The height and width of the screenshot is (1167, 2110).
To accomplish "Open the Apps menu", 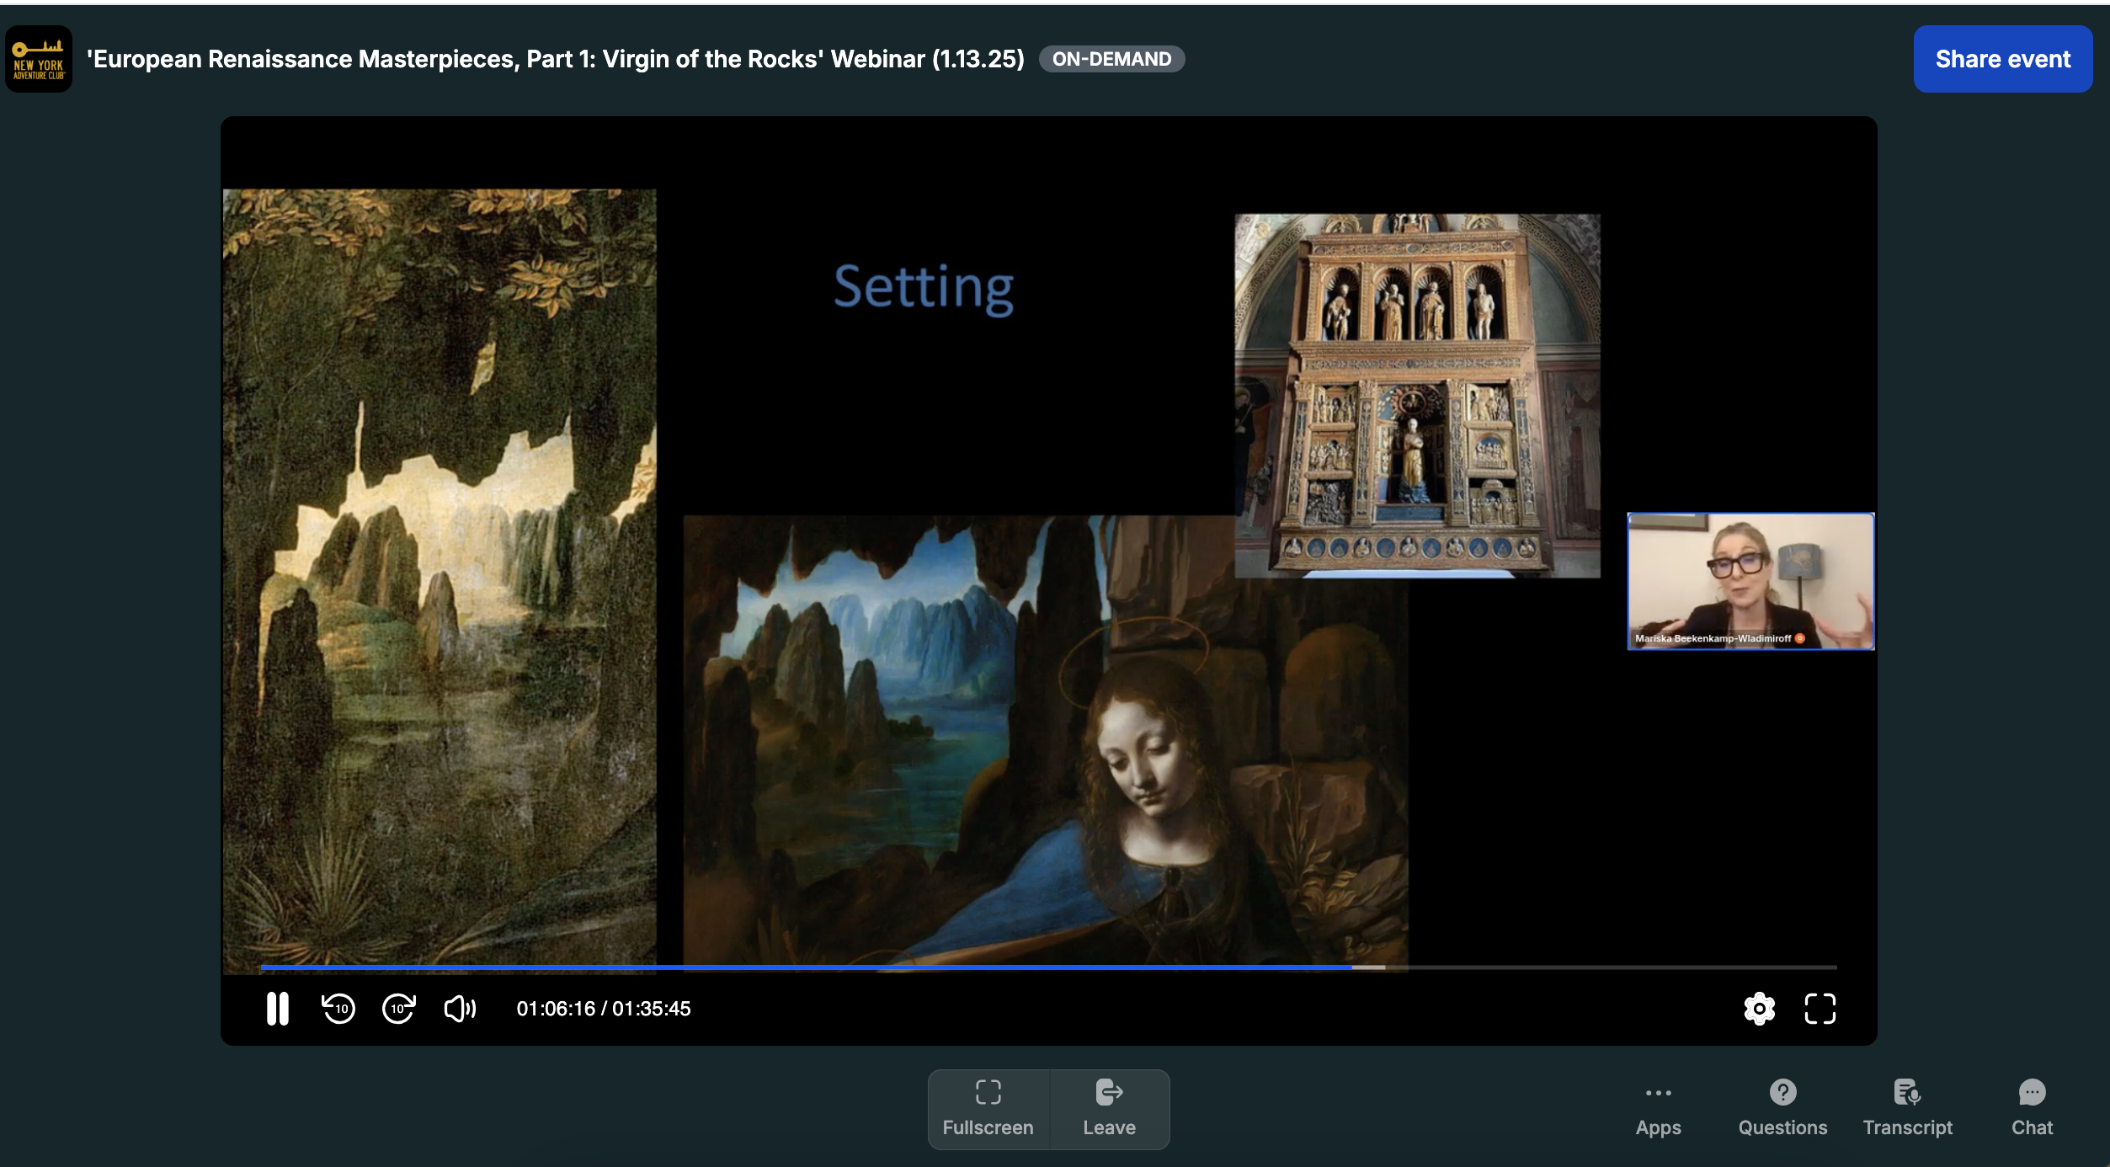I will pyautogui.click(x=1658, y=1108).
